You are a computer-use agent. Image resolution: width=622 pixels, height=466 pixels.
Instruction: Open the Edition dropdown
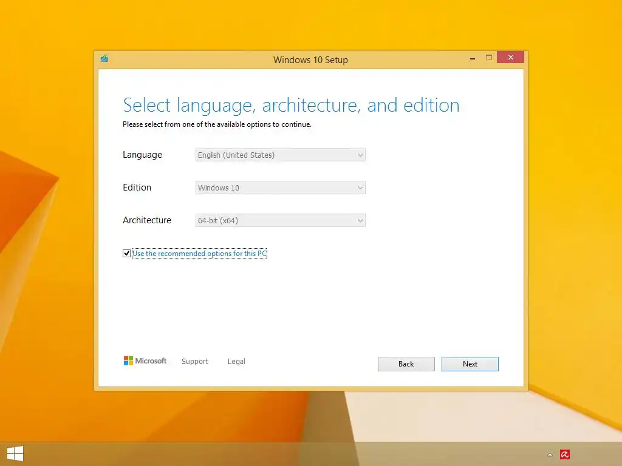[281, 188]
